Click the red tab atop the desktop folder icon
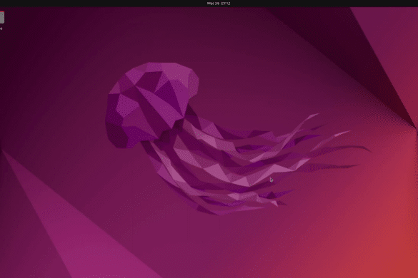Image resolution: width=418 pixels, height=278 pixels. point(1,12)
